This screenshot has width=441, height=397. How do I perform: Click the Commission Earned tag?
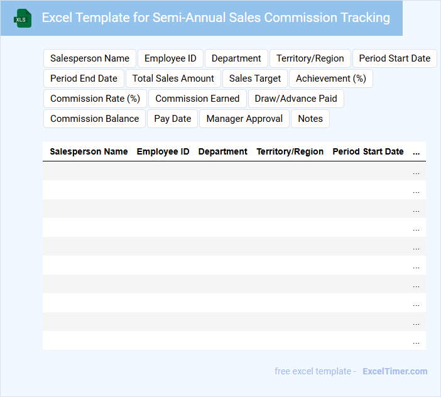pos(197,99)
